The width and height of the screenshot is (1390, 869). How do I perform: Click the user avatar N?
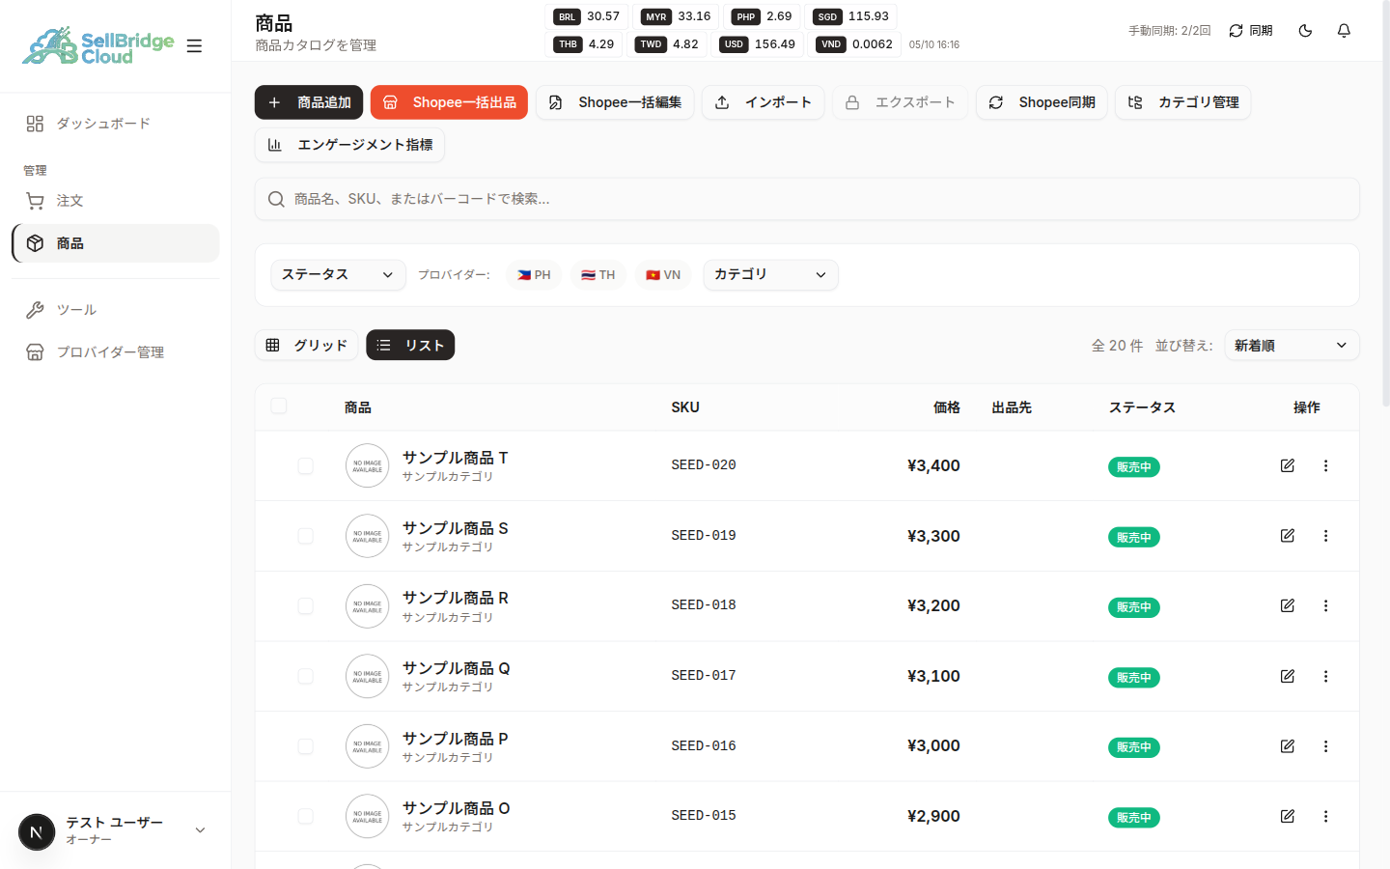click(37, 831)
